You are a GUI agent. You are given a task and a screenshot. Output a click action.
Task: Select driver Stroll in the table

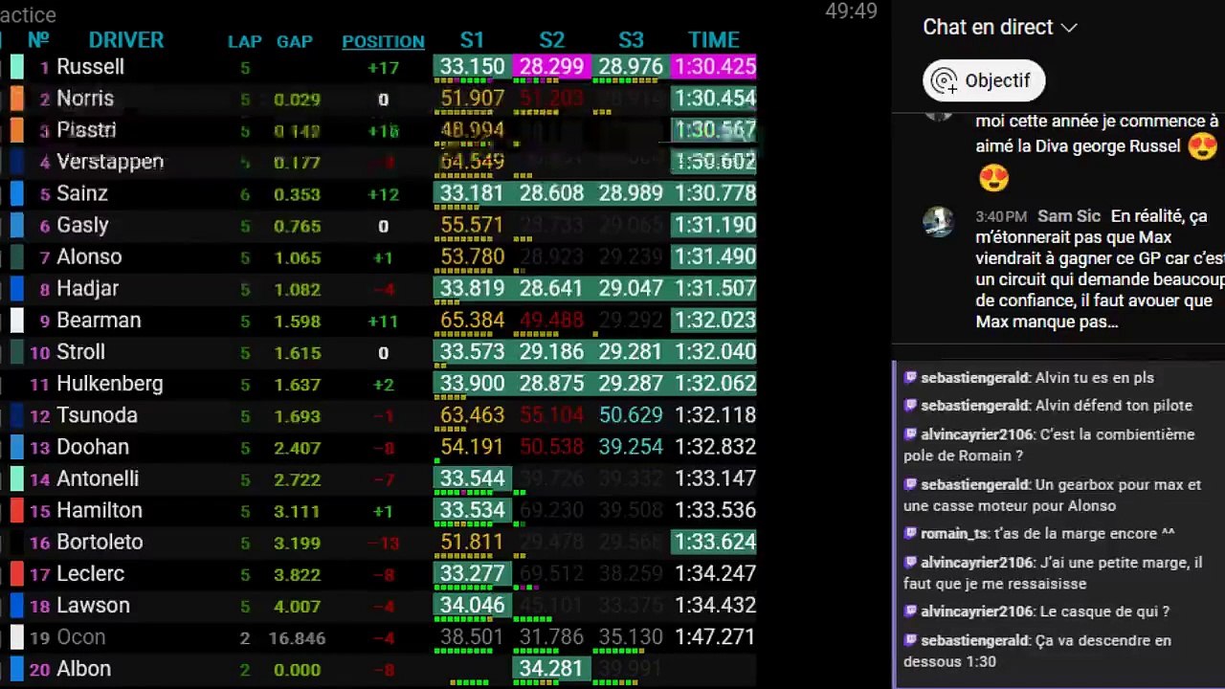(x=80, y=351)
